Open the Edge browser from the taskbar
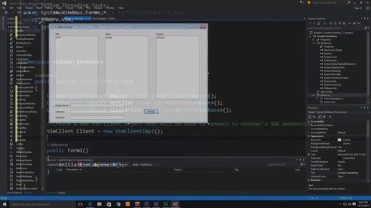Viewport: 371px width, 208px height. (90, 204)
